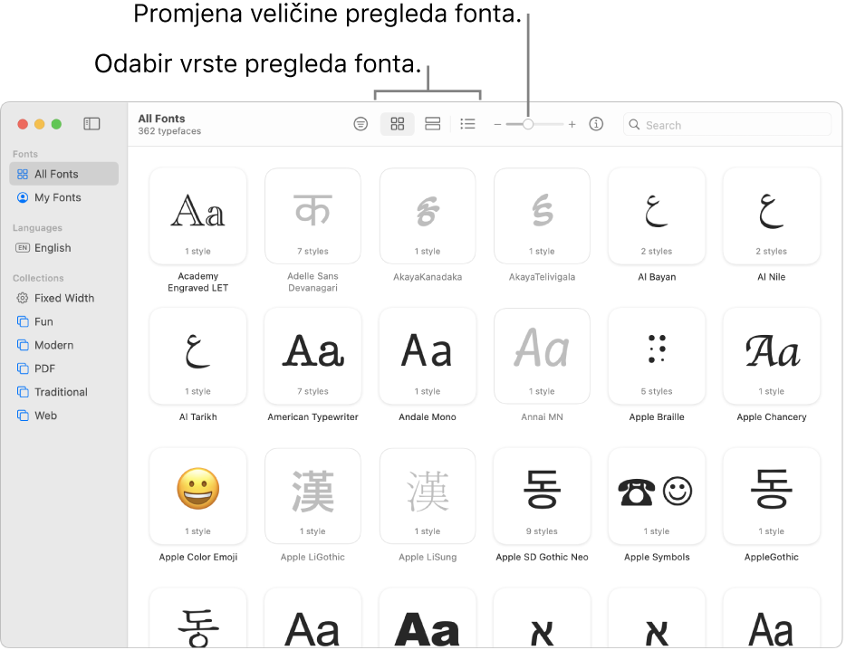
Task: Select the AppleGothic font tile
Action: tap(772, 496)
